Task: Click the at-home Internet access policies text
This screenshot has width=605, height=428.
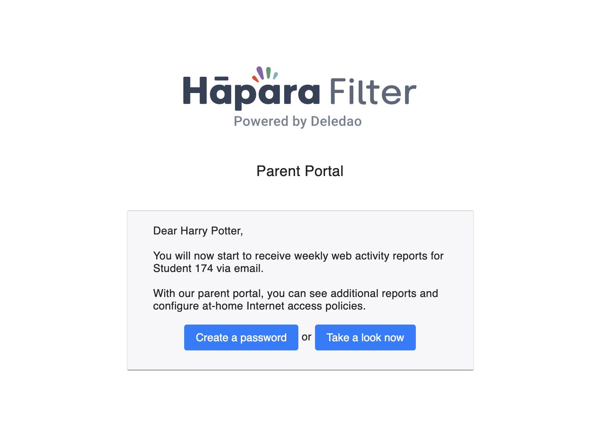Action: click(x=283, y=306)
